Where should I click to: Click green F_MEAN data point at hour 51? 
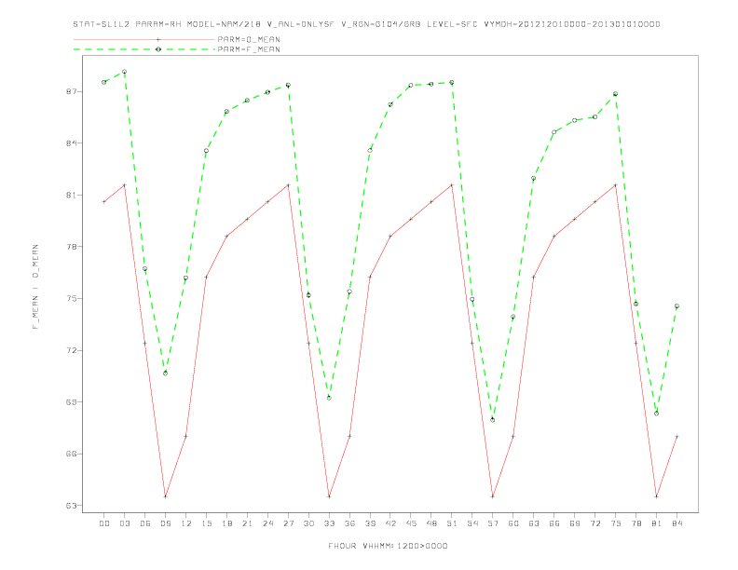coord(452,83)
